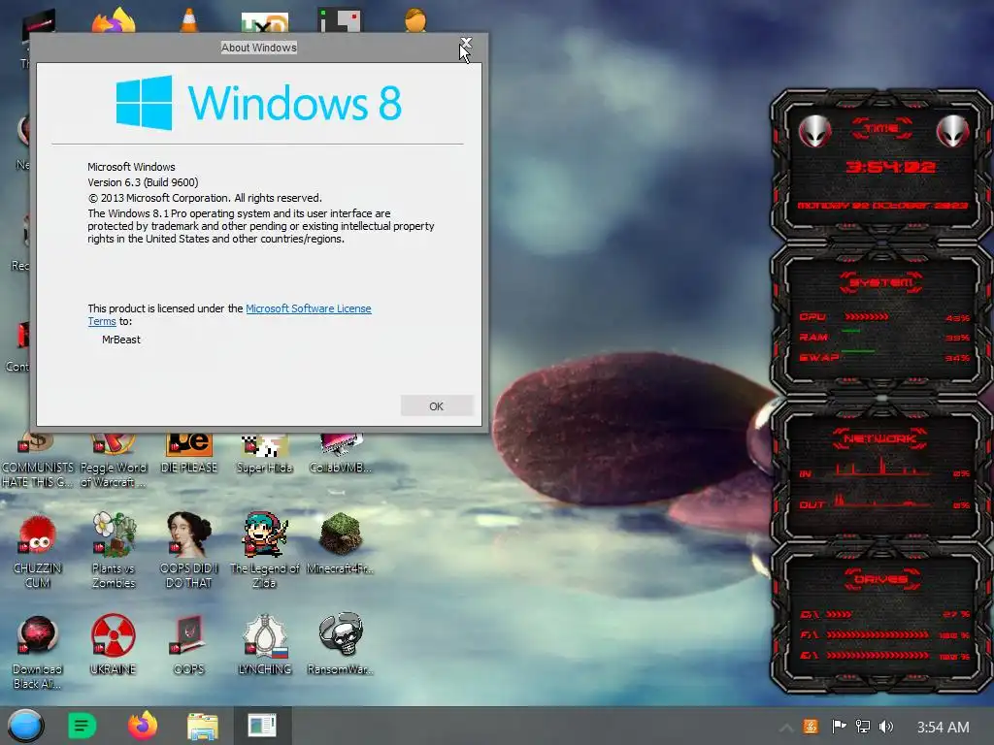Screen dimensions: 994x745
Task: Open the Plants vs Zombies shortcut
Action: coord(114,550)
